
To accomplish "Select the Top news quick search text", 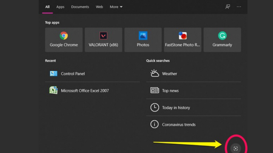I will (170, 91).
